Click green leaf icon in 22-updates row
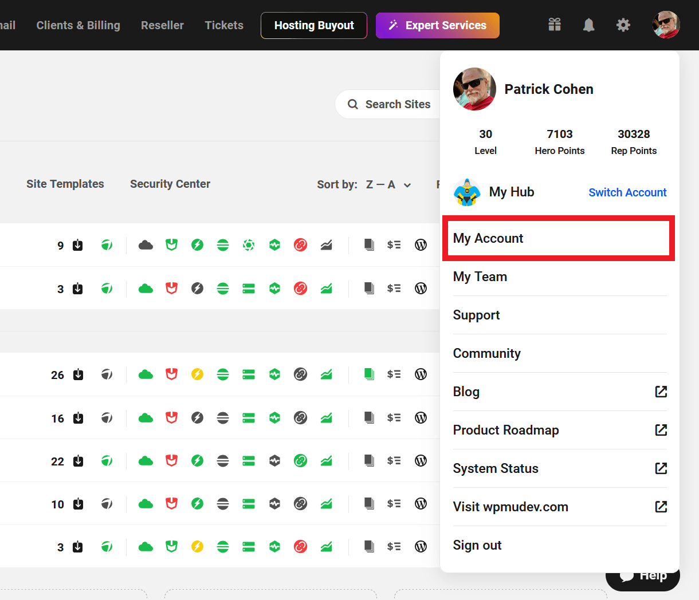 pos(107,461)
